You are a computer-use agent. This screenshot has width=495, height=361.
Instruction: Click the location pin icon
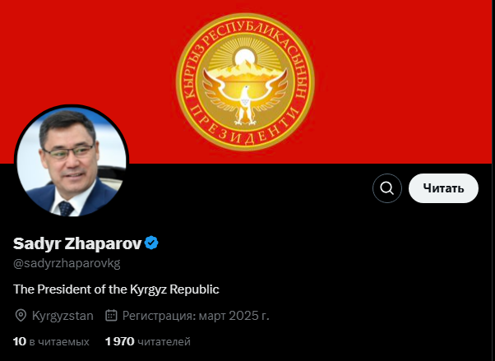[21, 316]
